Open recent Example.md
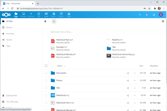 point(60,48)
